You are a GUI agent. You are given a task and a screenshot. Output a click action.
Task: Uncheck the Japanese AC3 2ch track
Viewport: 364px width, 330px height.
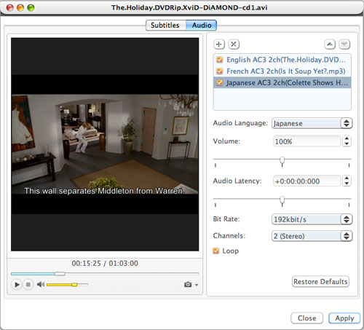click(220, 82)
